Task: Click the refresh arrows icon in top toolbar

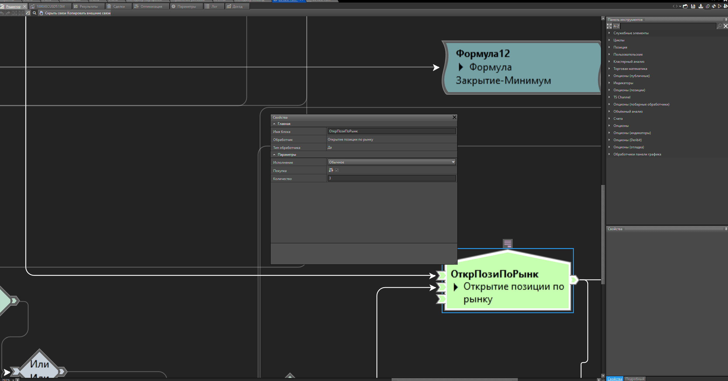Action: (x=714, y=6)
